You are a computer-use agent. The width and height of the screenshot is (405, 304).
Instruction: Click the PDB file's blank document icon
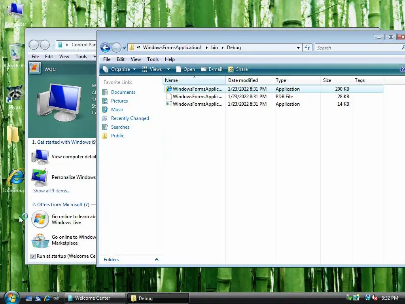pos(169,97)
